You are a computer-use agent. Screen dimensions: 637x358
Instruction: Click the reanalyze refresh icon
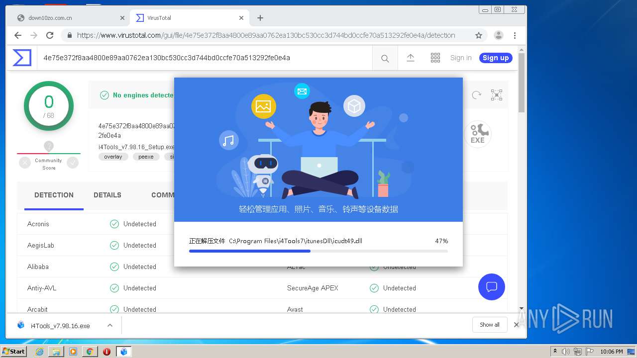477,95
